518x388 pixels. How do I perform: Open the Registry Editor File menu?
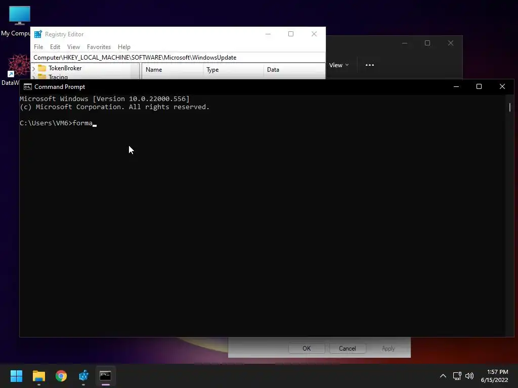coord(38,47)
